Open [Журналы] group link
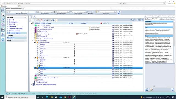 [13, 26]
